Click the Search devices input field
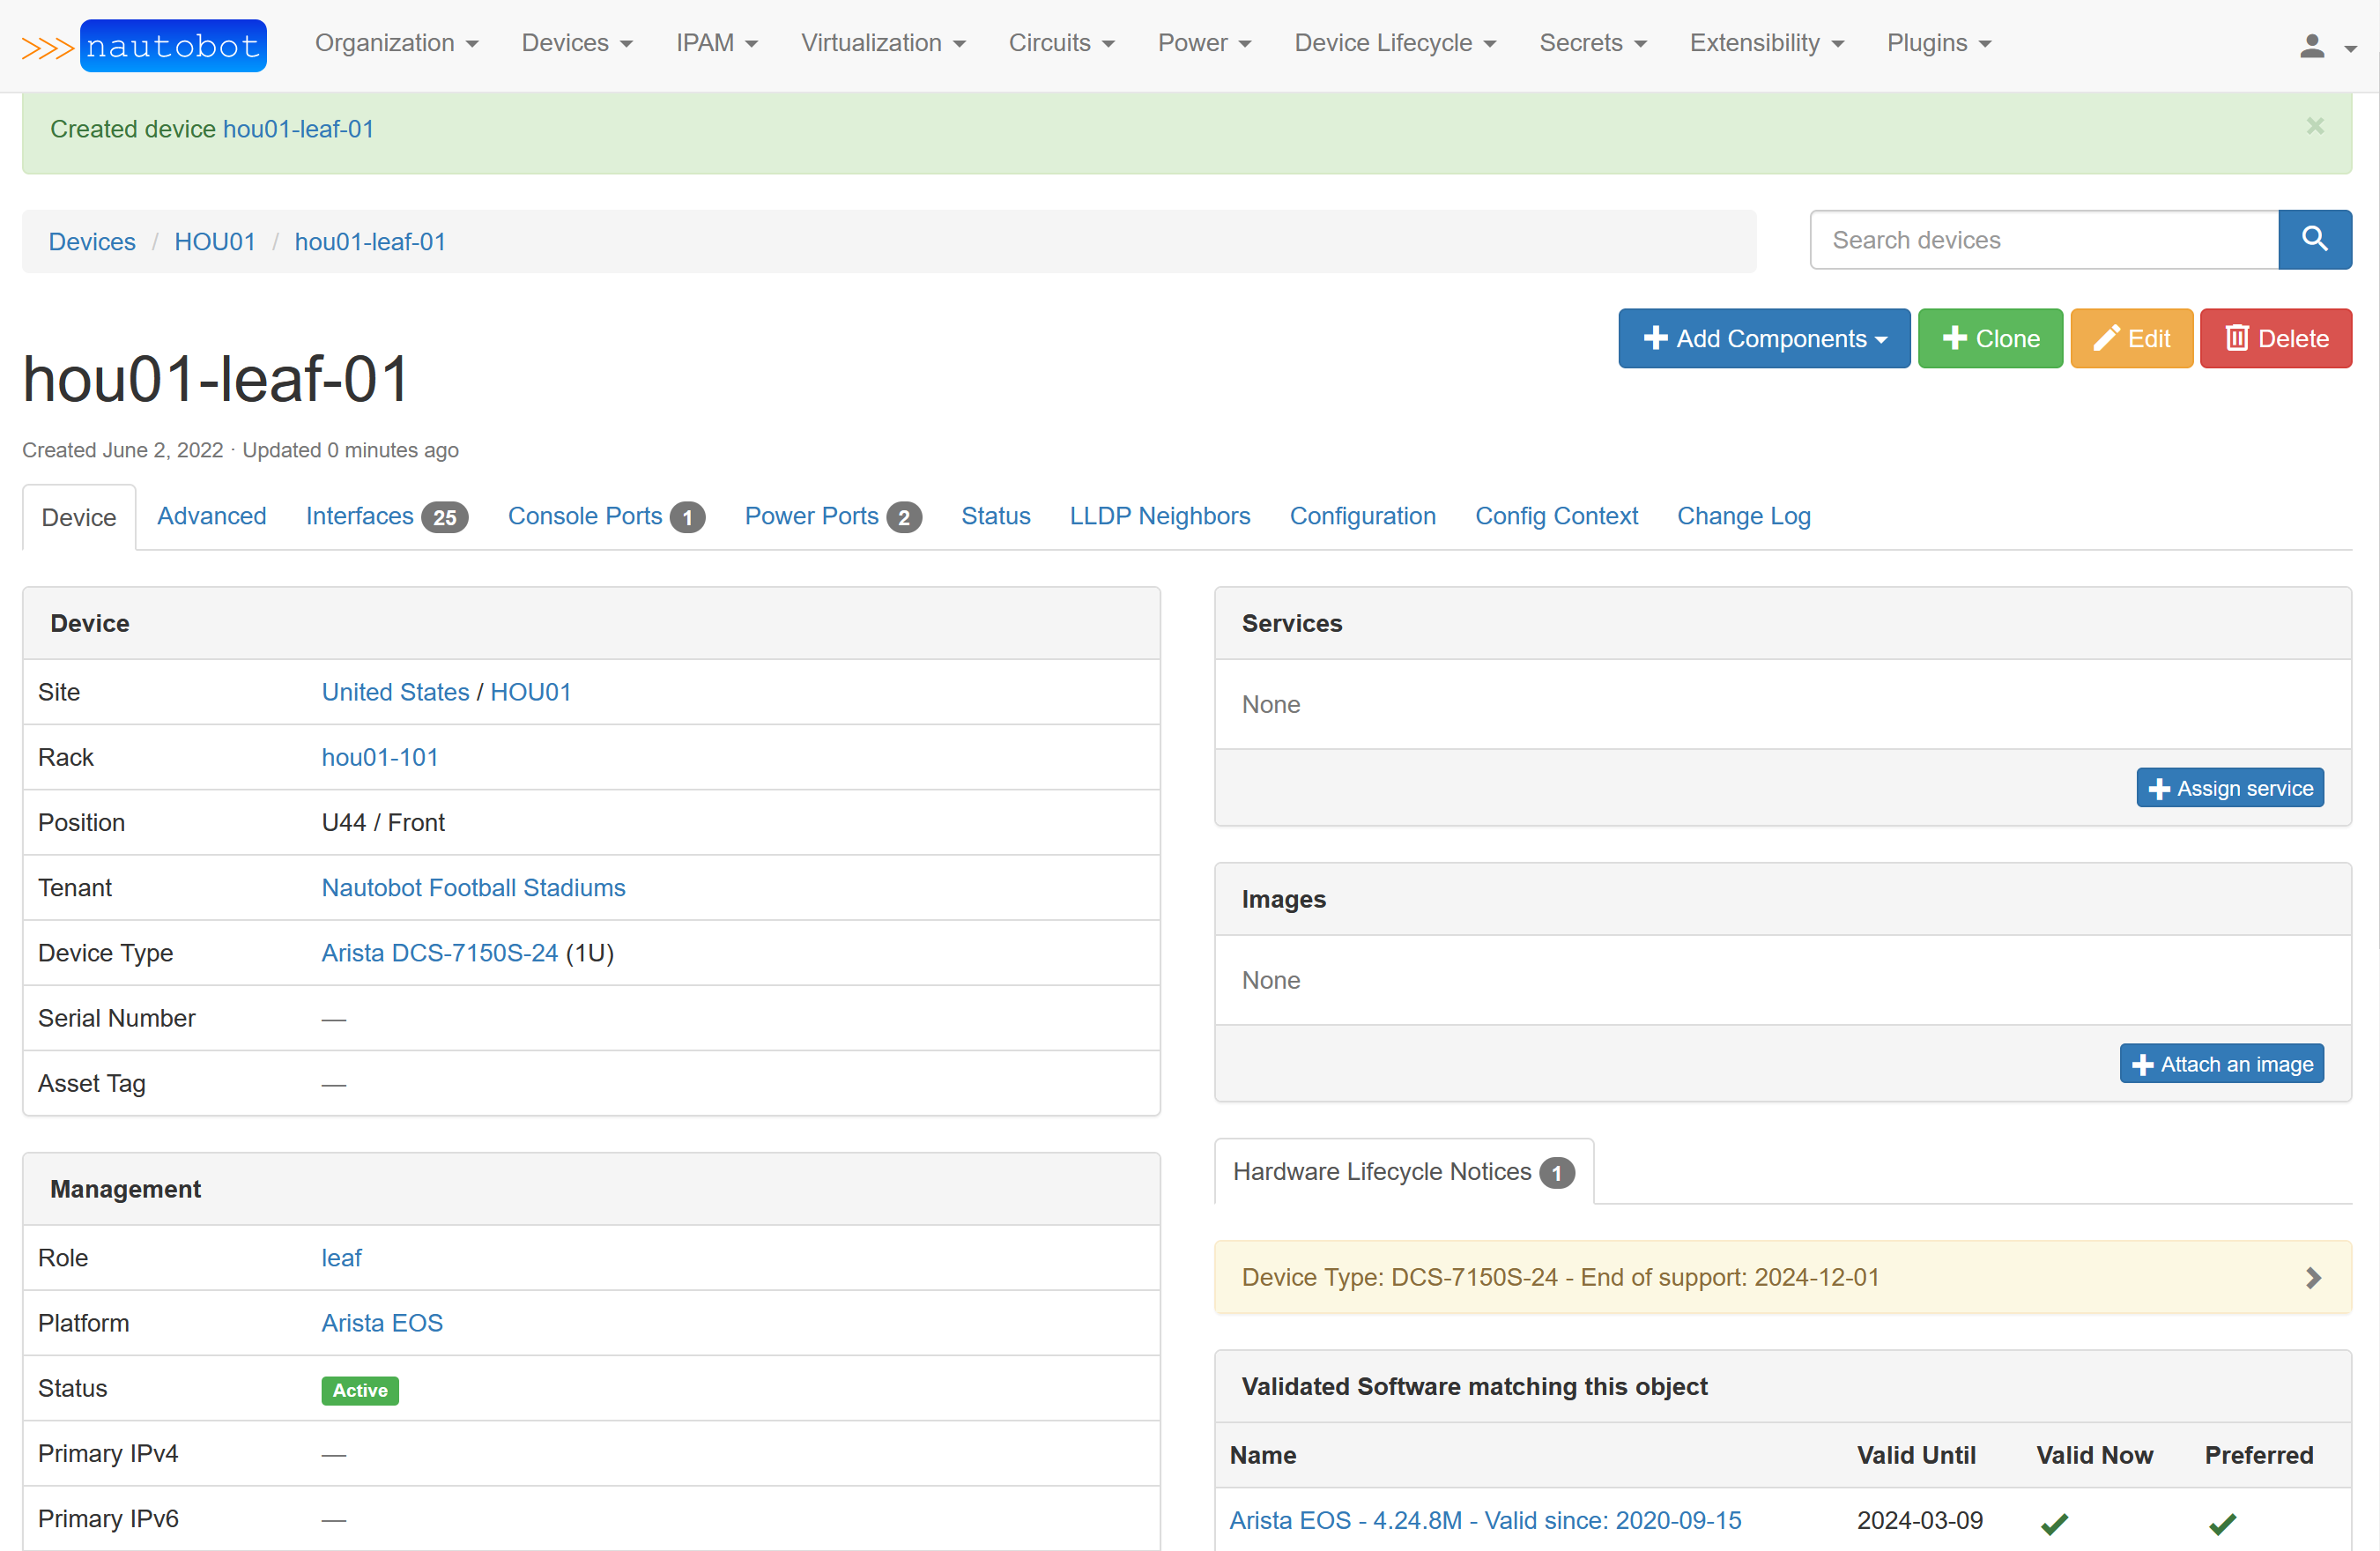This screenshot has height=1551, width=2380. click(x=2043, y=240)
